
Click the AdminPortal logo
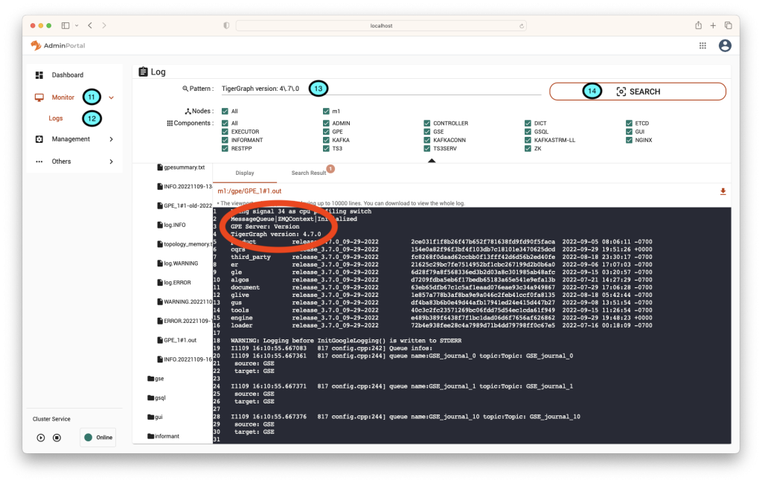[x=58, y=45]
